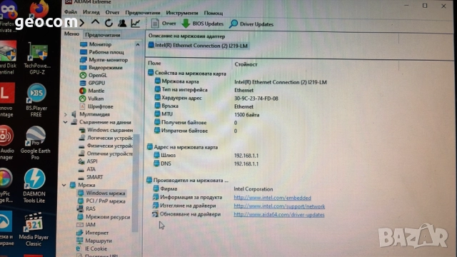Open BS.Player FREE desktop icon

click(x=36, y=100)
